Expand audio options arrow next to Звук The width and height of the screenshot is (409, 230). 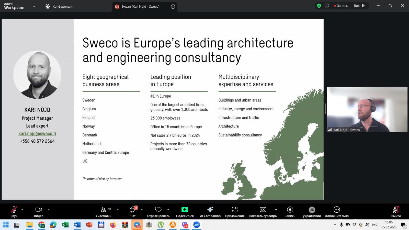[22, 210]
